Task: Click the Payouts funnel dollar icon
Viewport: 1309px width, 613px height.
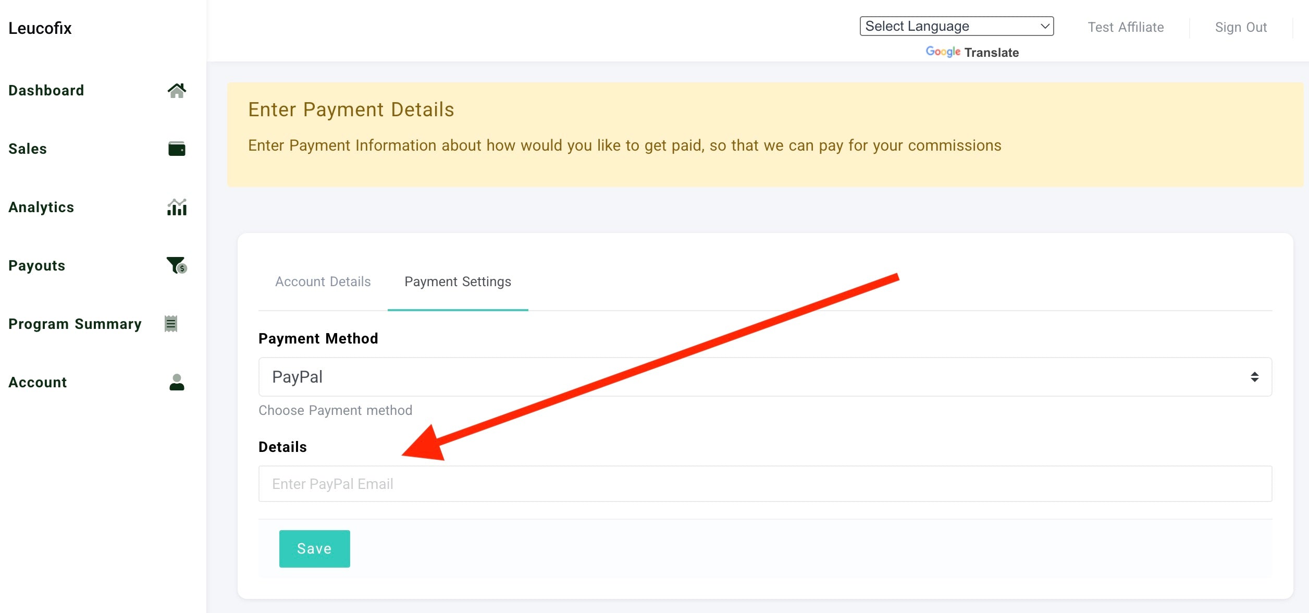Action: pyautogui.click(x=177, y=265)
